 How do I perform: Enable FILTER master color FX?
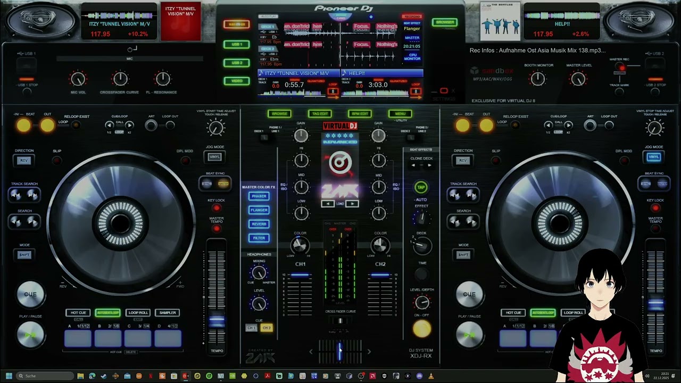click(259, 238)
